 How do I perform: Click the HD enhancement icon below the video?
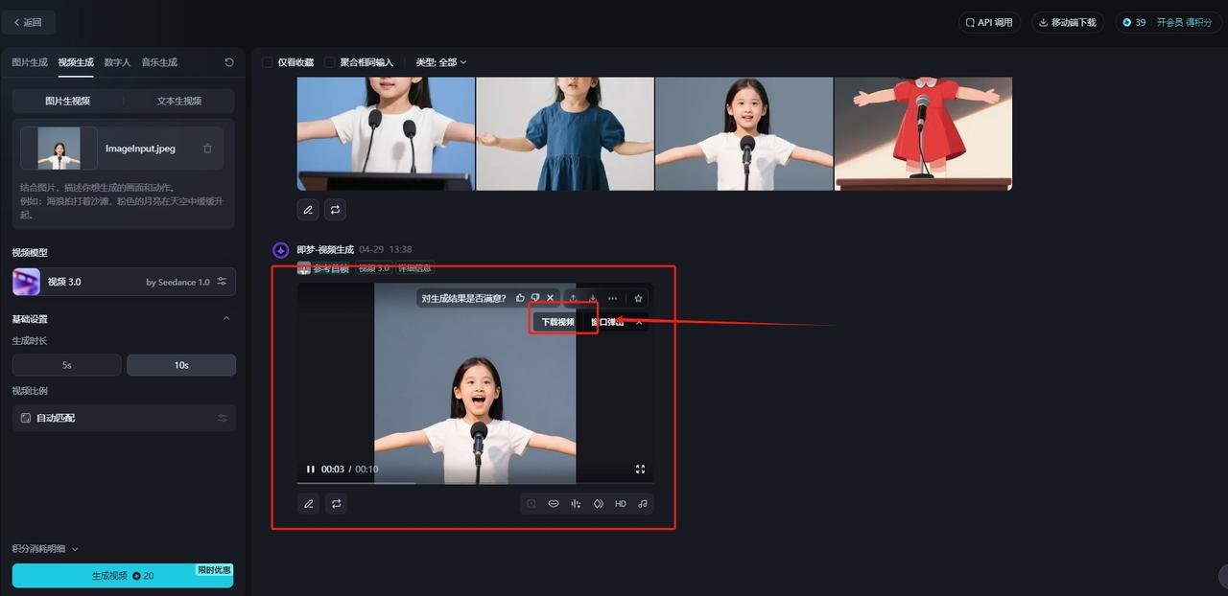620,503
